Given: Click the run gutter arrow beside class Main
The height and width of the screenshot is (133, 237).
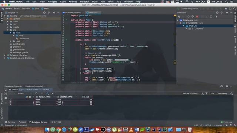Looking at the screenshot, I should pos(66,20).
